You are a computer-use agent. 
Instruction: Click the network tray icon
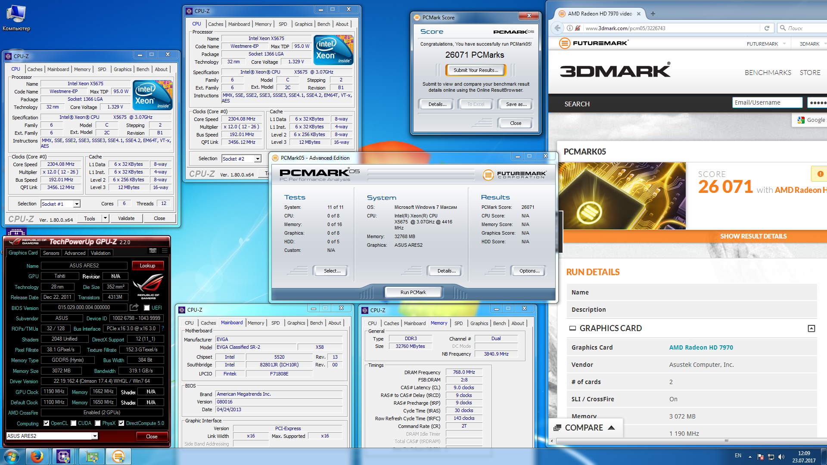(771, 457)
